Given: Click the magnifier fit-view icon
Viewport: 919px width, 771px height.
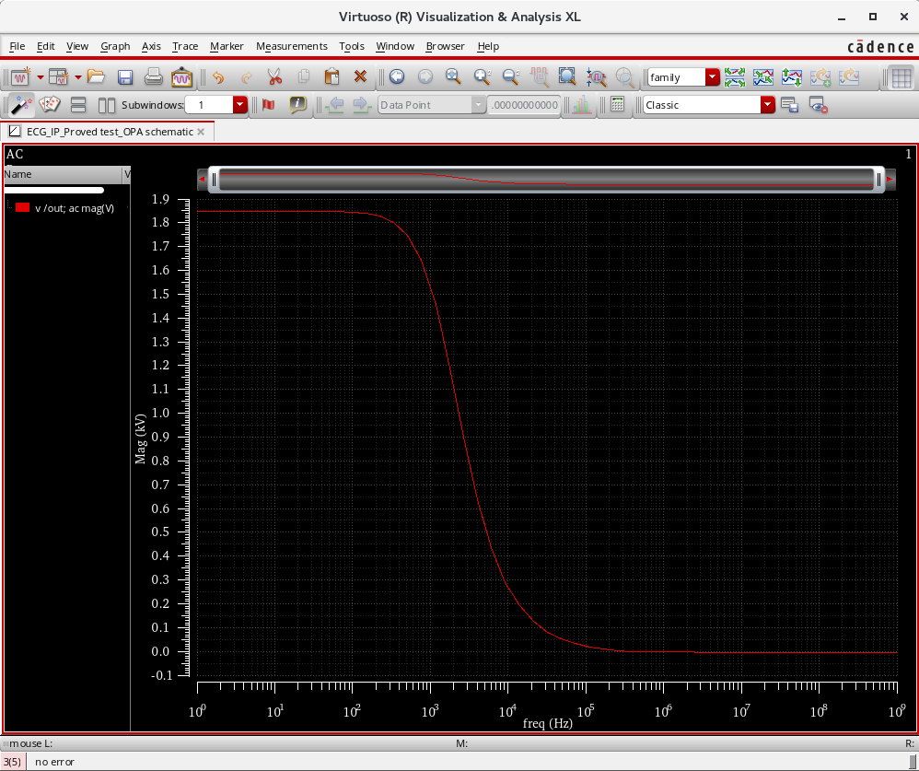Looking at the screenshot, I should coord(453,76).
